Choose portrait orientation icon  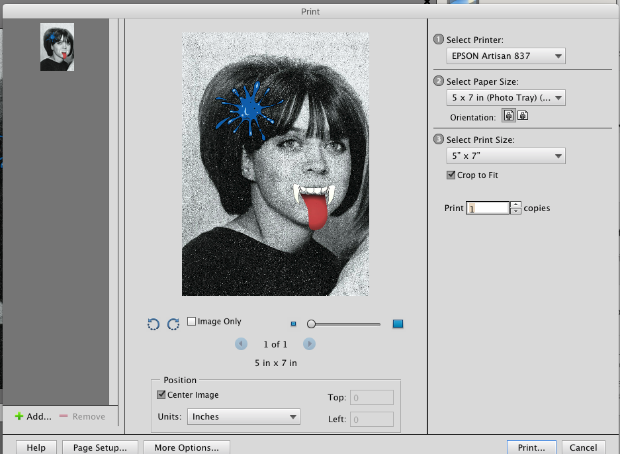[x=509, y=115]
